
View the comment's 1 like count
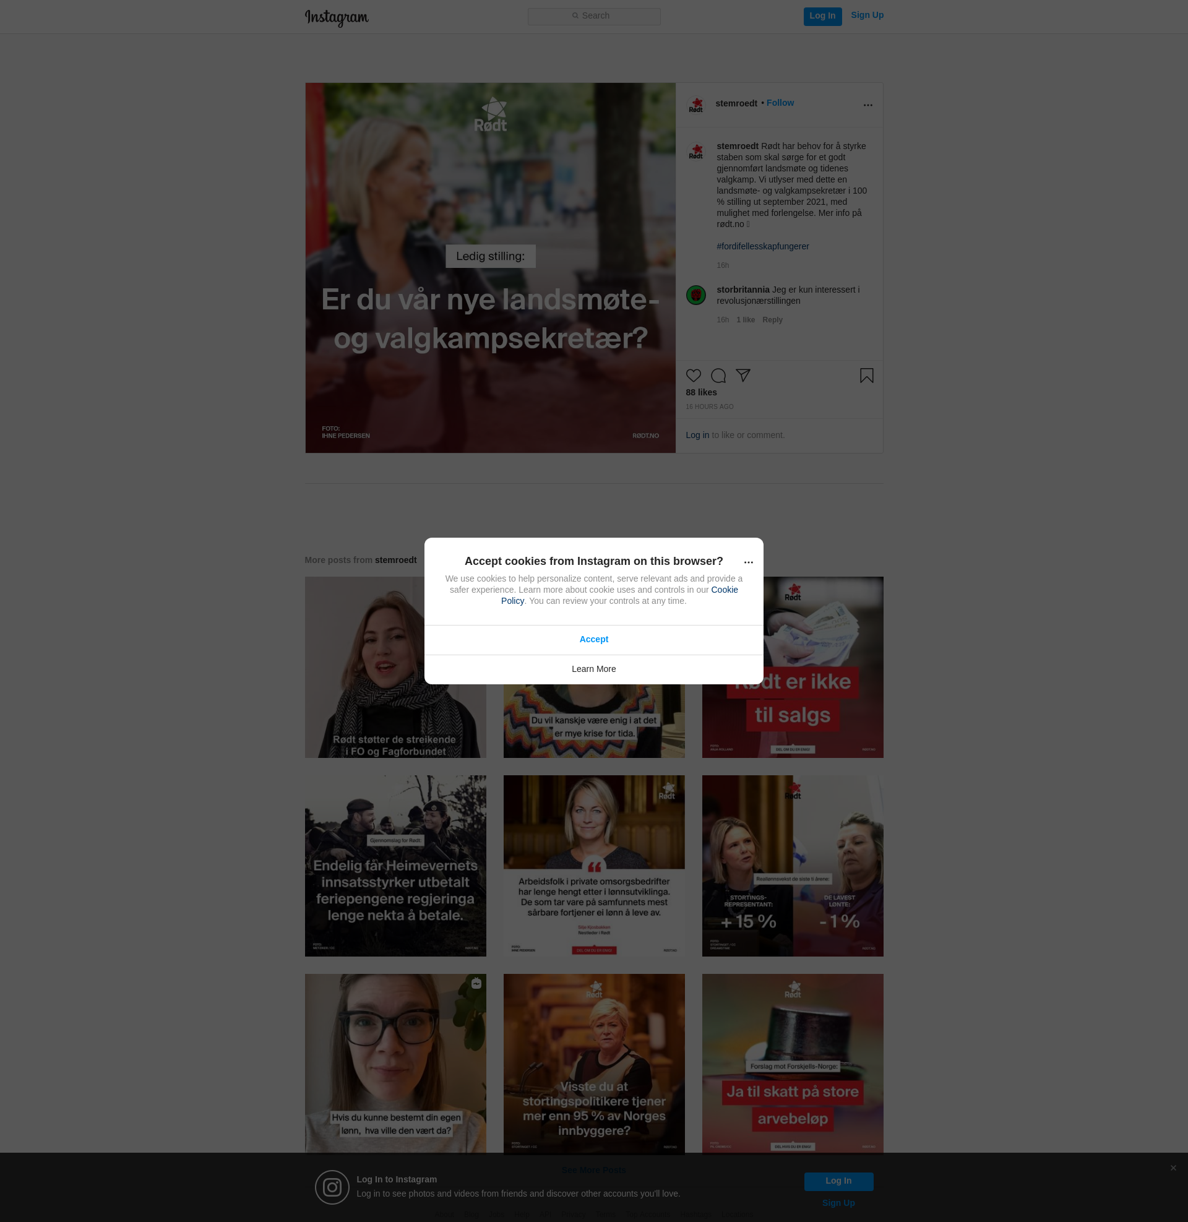click(x=746, y=320)
